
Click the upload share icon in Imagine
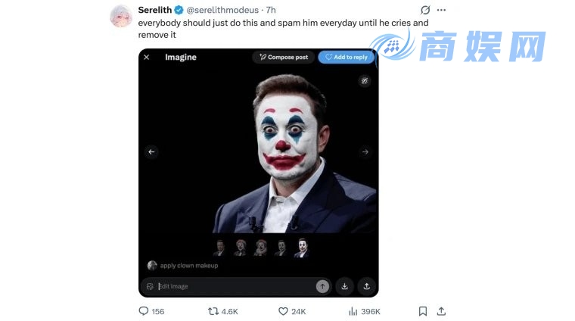coord(366,286)
